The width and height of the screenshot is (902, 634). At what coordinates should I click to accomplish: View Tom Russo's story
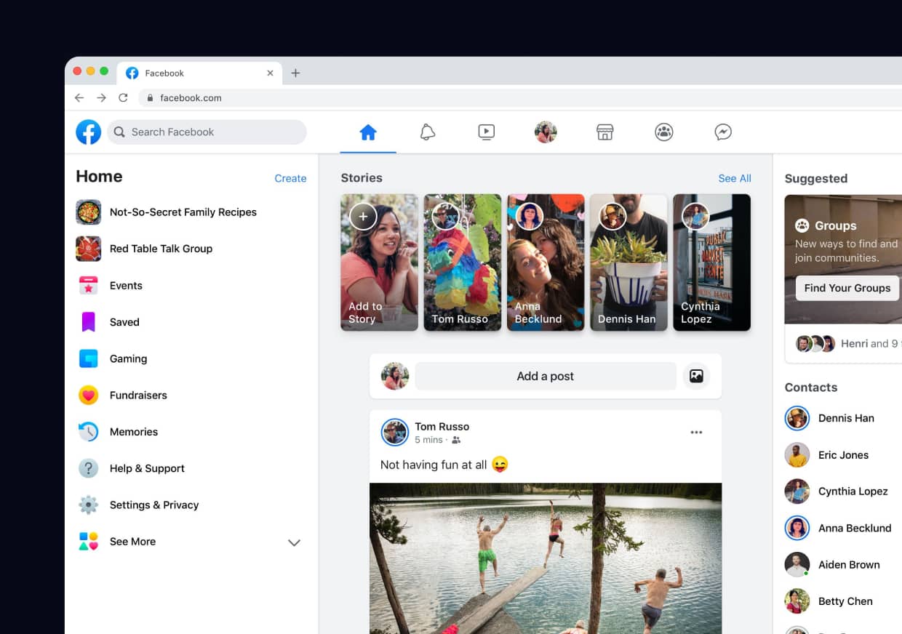[463, 262]
